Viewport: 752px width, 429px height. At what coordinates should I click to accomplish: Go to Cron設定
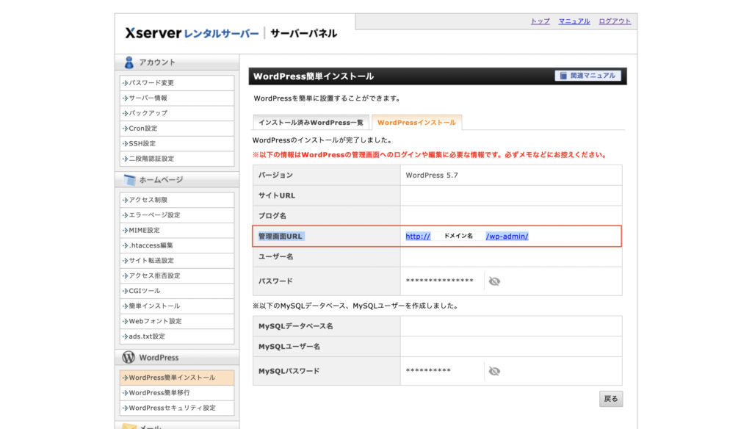(176, 129)
